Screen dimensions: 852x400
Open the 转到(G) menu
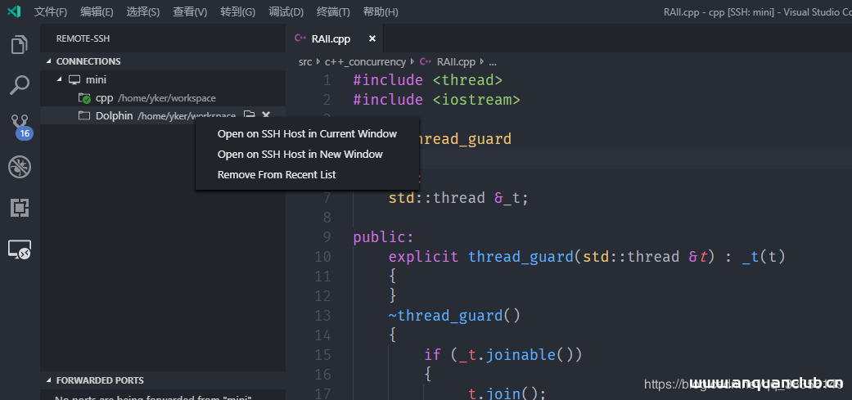point(237,12)
